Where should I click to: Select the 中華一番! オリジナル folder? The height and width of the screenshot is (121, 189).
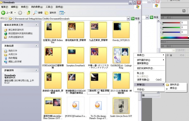(x=98, y=55)
